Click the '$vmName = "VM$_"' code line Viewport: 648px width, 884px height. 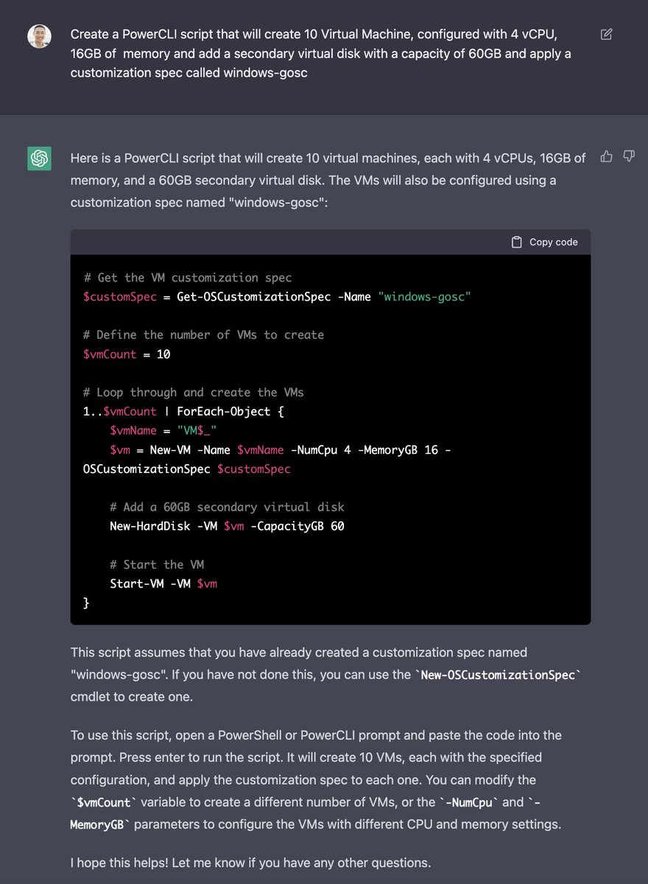coord(163,431)
